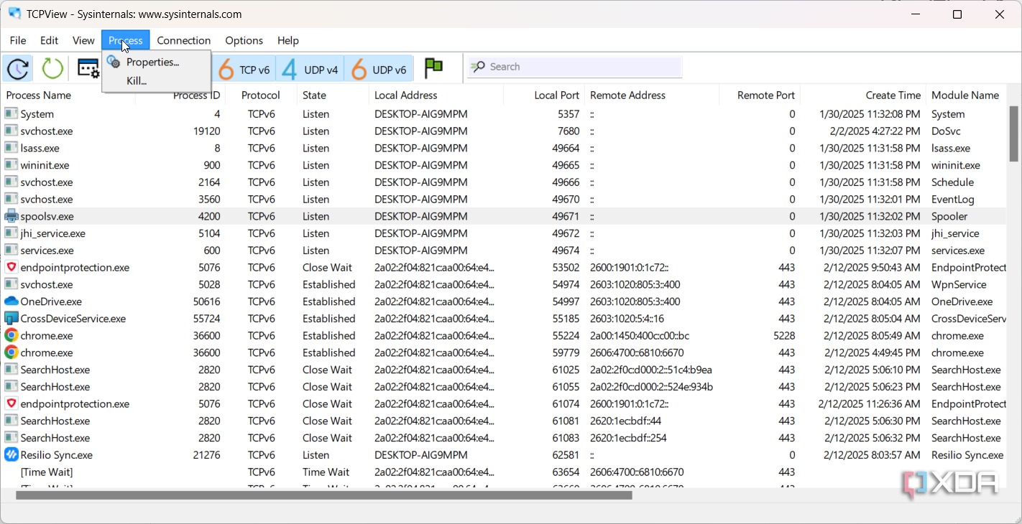Image resolution: width=1022 pixels, height=524 pixels.
Task: Choose Properties... from the Process menu
Action: 157,62
